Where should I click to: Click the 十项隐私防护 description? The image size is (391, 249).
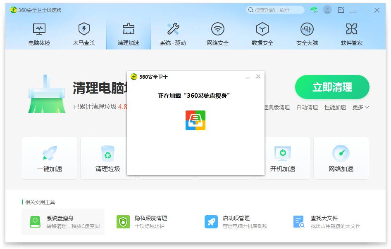tap(149, 226)
